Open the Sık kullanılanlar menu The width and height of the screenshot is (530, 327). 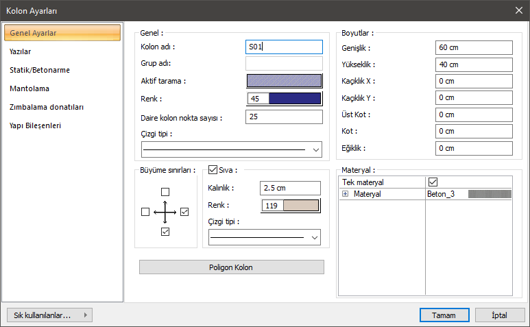click(49, 315)
